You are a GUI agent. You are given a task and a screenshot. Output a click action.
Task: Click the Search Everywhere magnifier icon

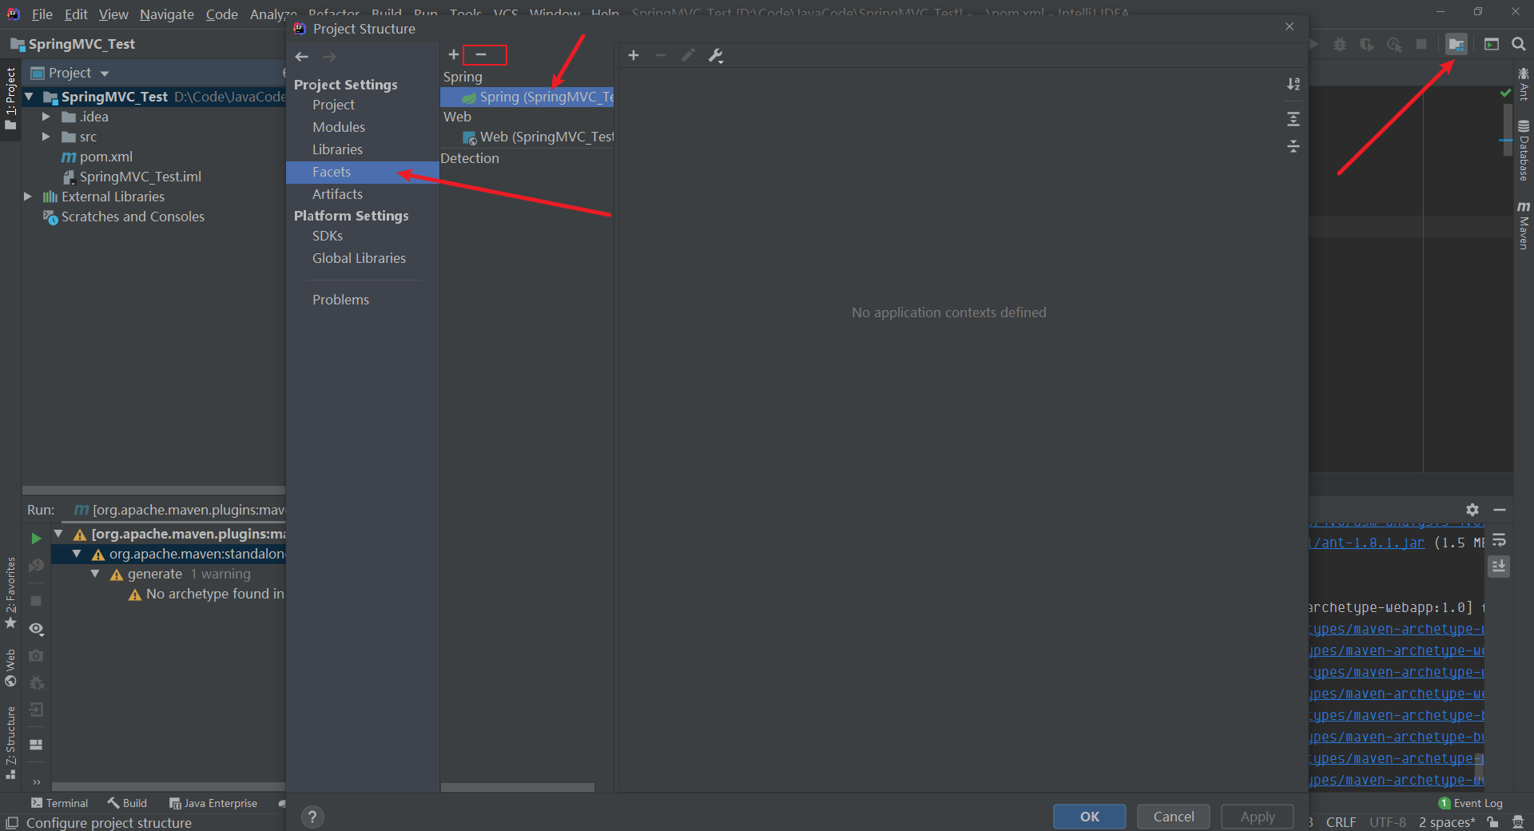(1519, 44)
